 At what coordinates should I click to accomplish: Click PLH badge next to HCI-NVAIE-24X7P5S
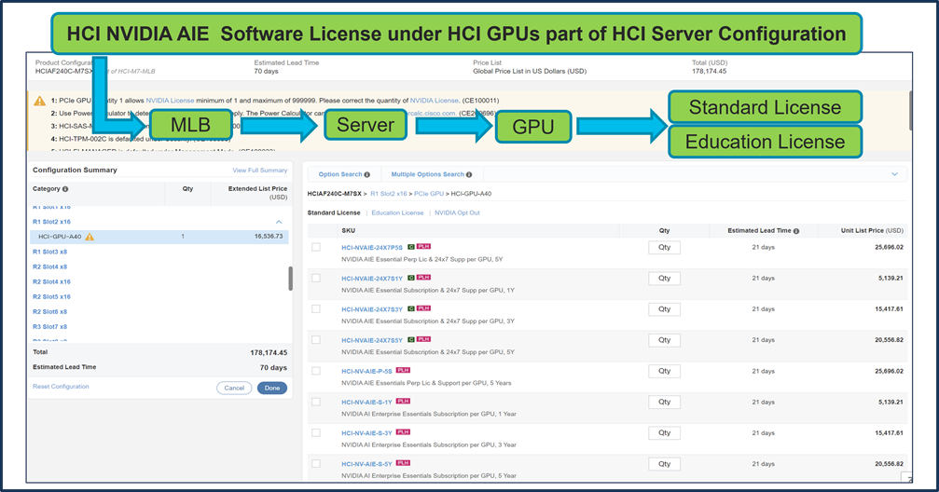(423, 247)
